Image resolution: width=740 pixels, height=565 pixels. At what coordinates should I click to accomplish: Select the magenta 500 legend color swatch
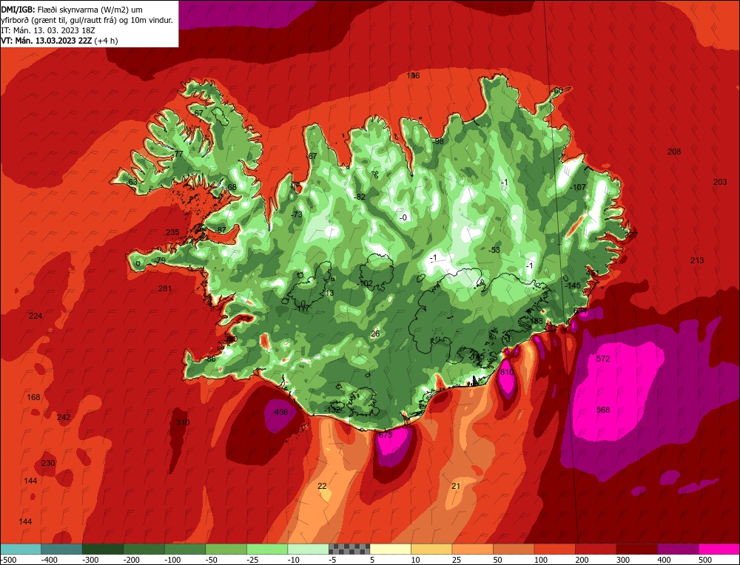(x=719, y=549)
